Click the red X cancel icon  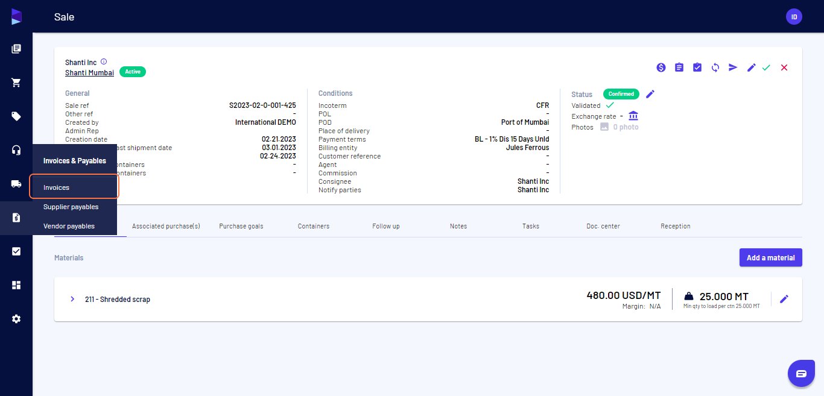(x=784, y=68)
